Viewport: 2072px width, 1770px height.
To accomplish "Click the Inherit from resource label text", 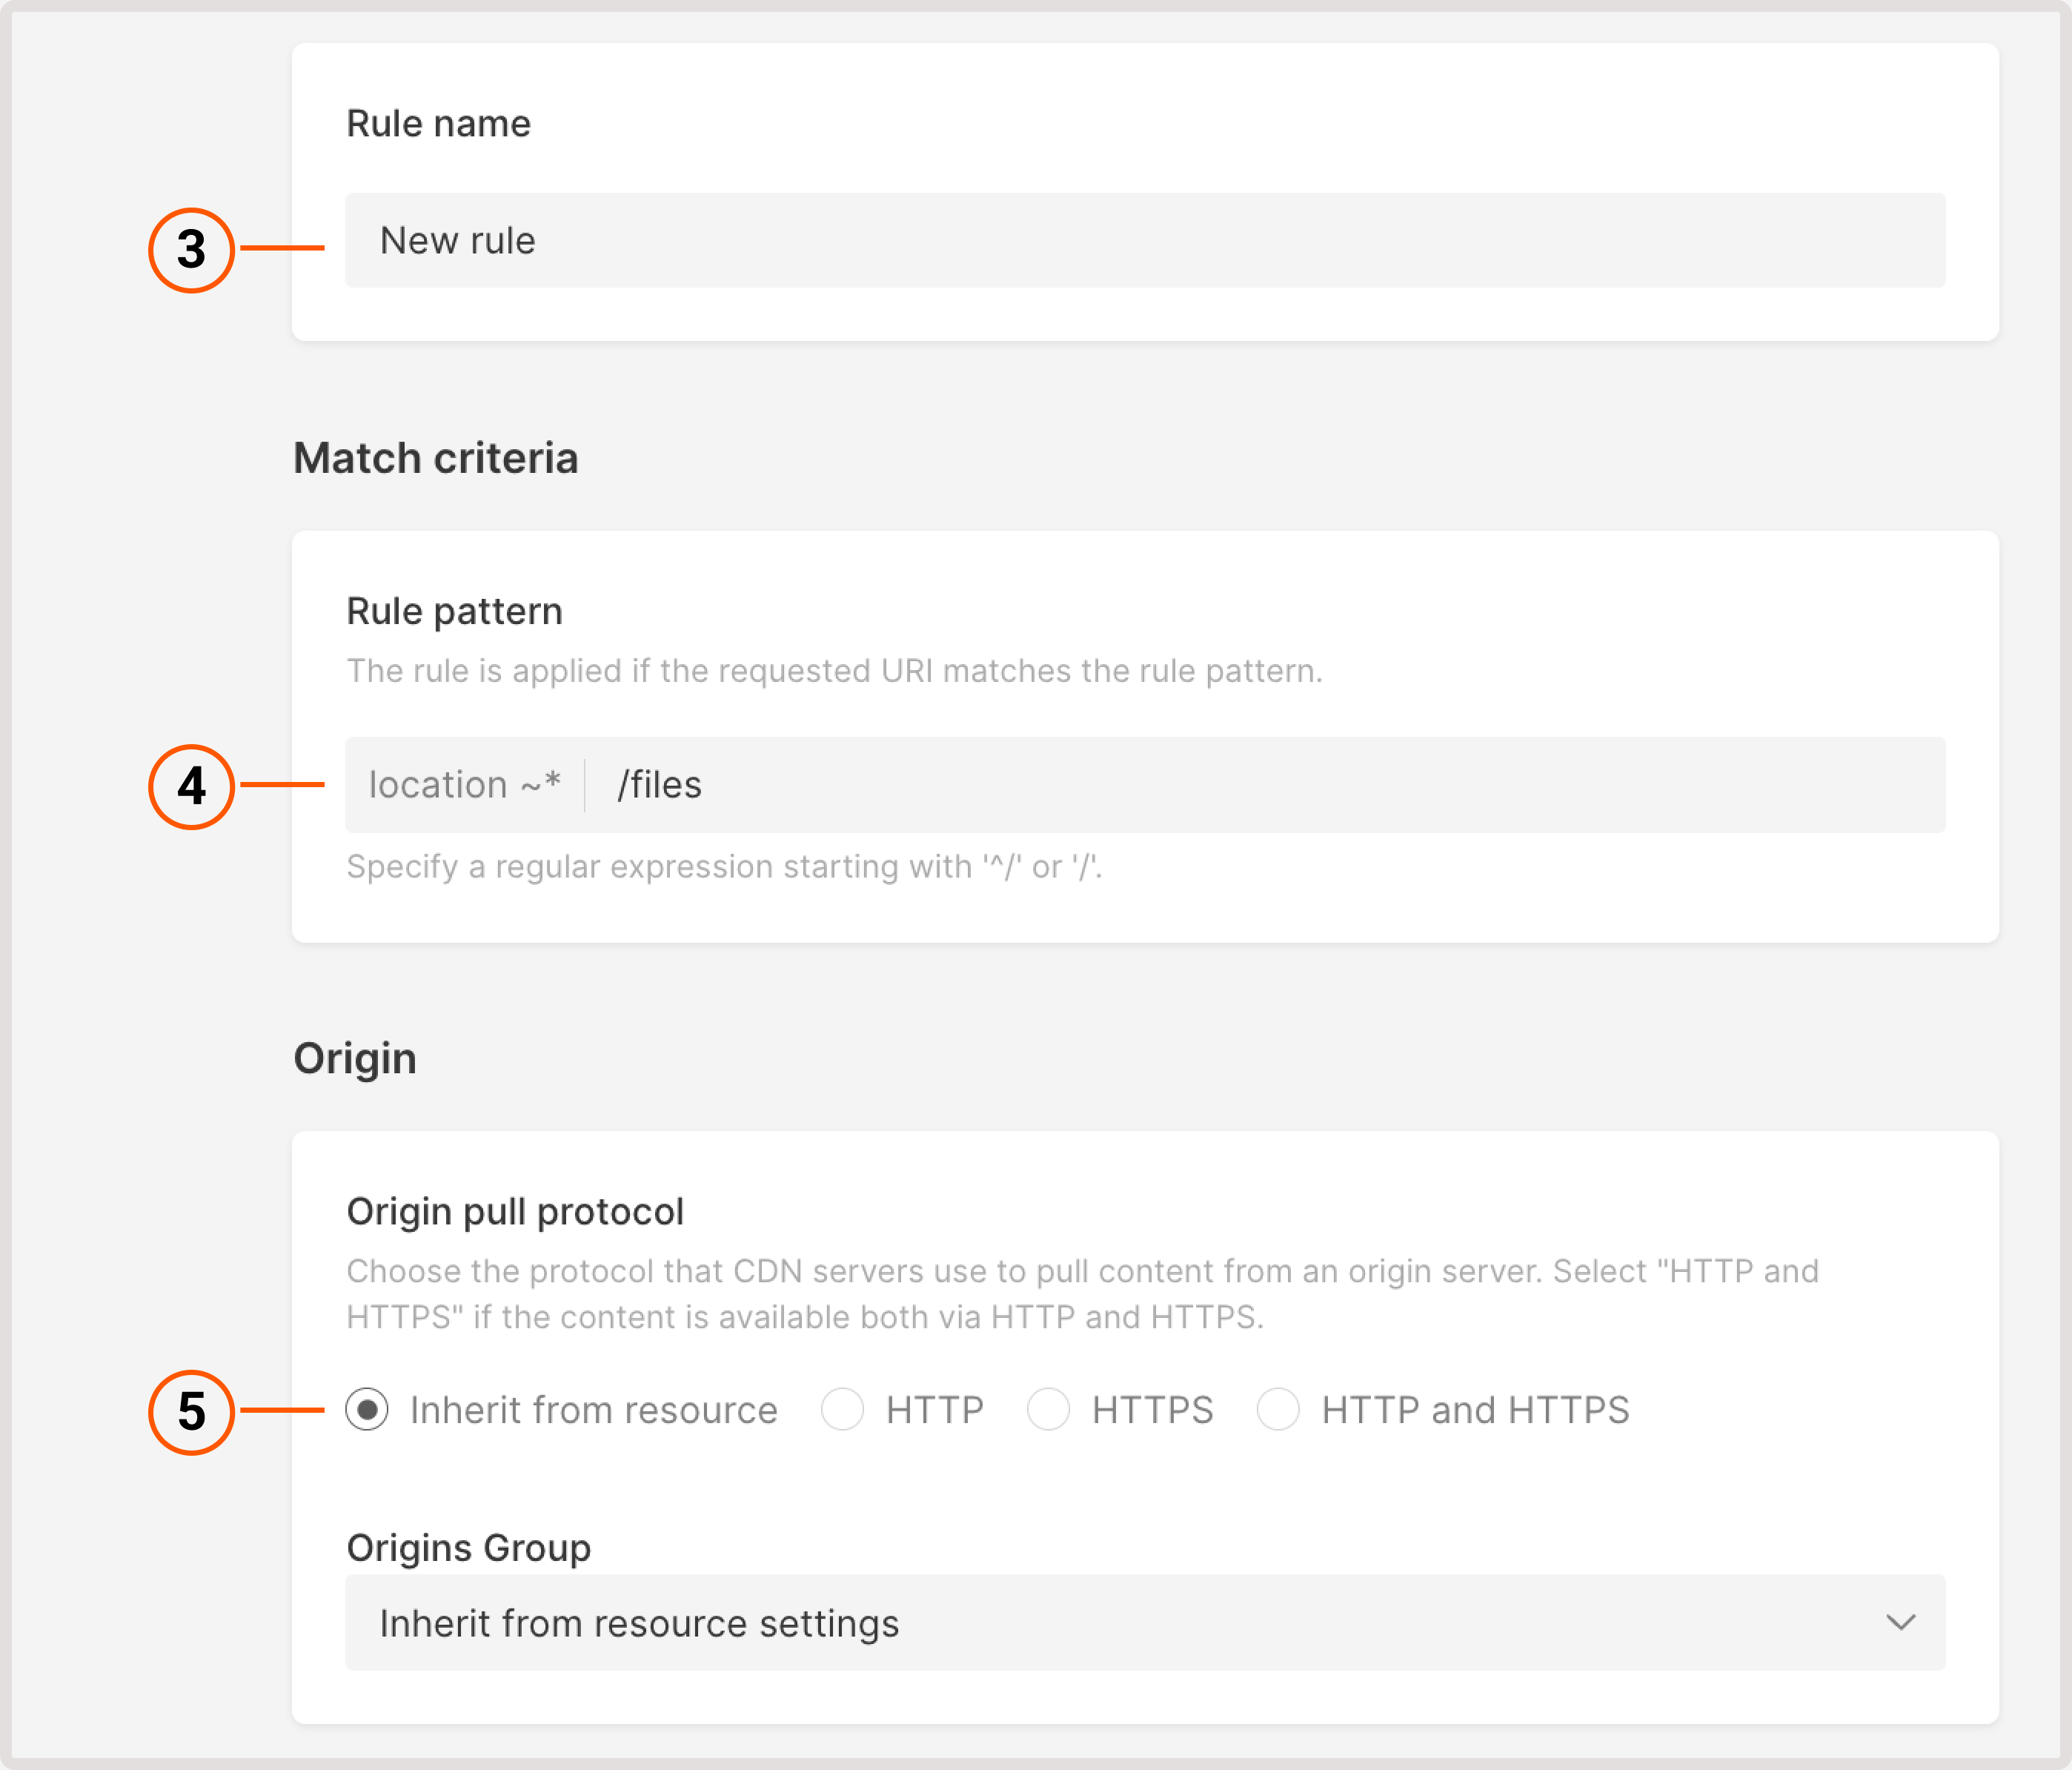I will 593,1410.
